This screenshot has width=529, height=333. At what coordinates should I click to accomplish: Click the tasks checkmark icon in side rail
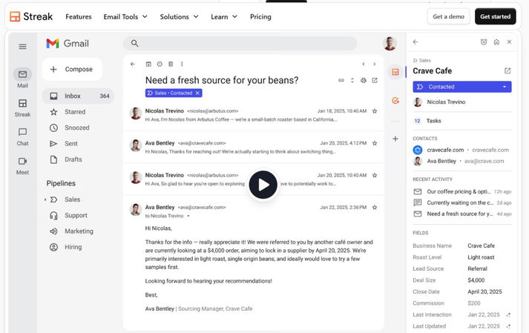tap(395, 100)
